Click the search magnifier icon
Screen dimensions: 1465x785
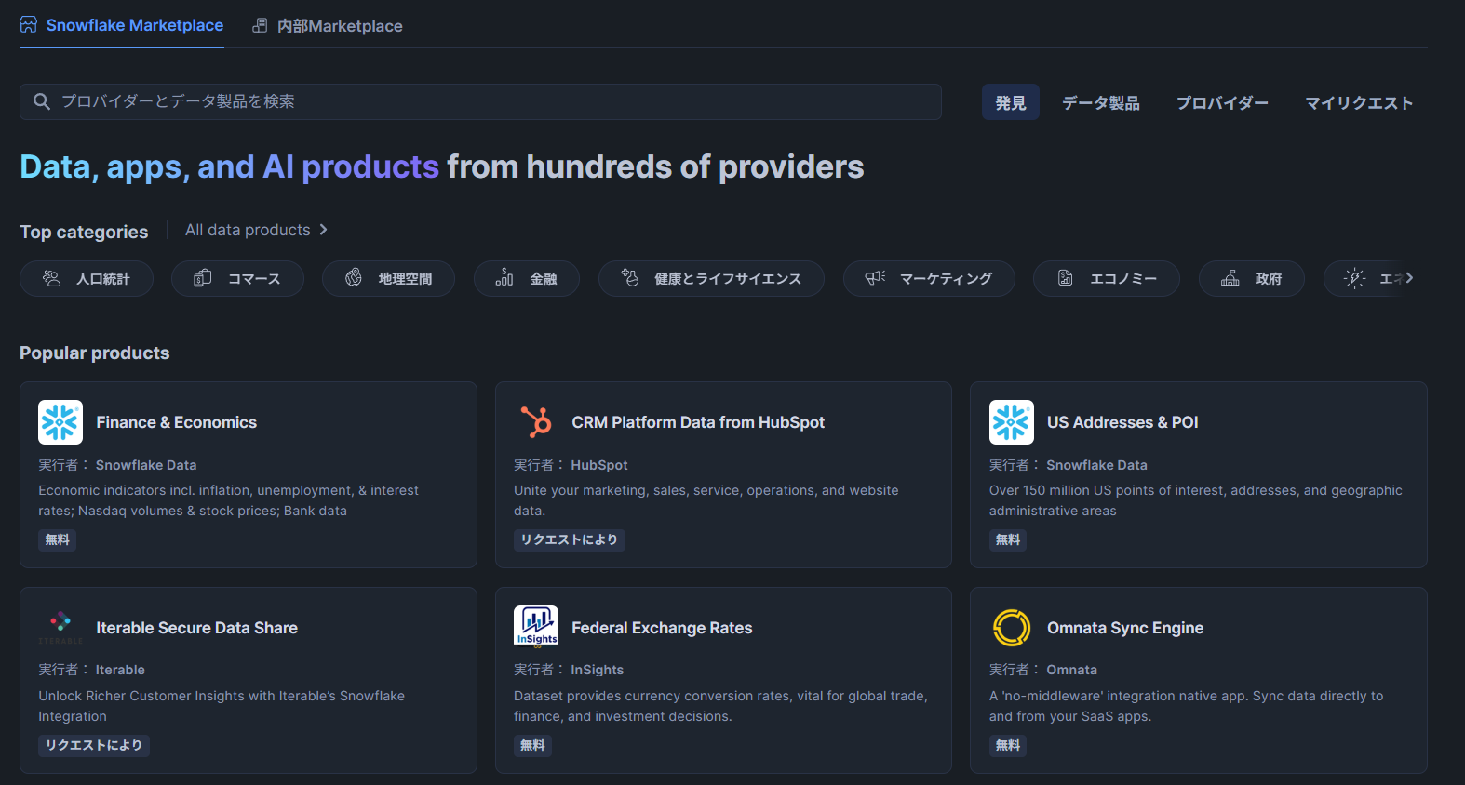[41, 101]
